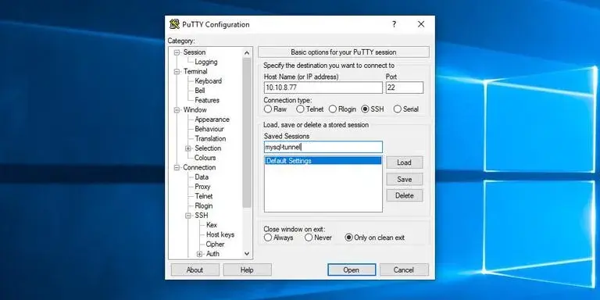Click the Load button
The image size is (600, 300).
[x=405, y=162]
